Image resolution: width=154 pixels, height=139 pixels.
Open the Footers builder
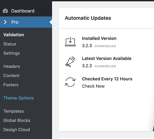pos(11,85)
